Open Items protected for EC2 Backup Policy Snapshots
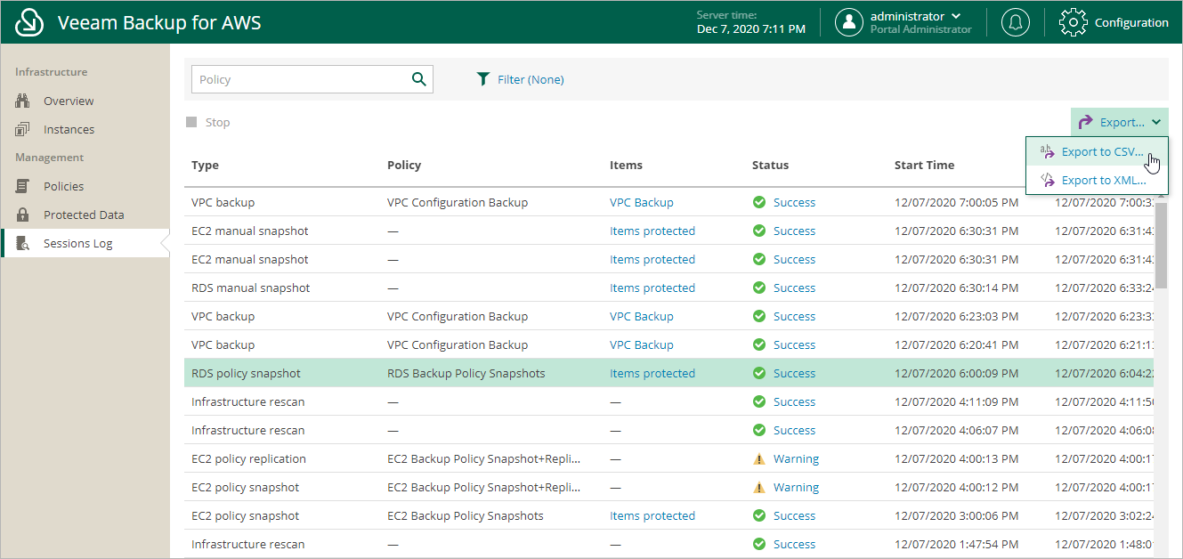Image resolution: width=1183 pixels, height=559 pixels. (652, 515)
